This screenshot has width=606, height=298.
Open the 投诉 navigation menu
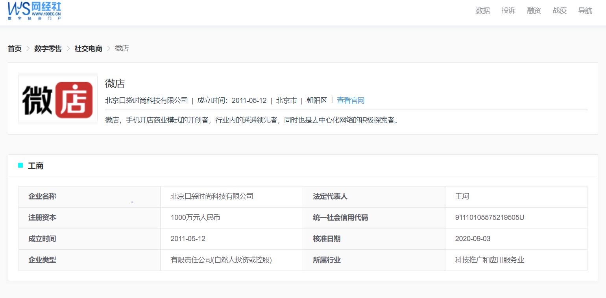coord(508,11)
